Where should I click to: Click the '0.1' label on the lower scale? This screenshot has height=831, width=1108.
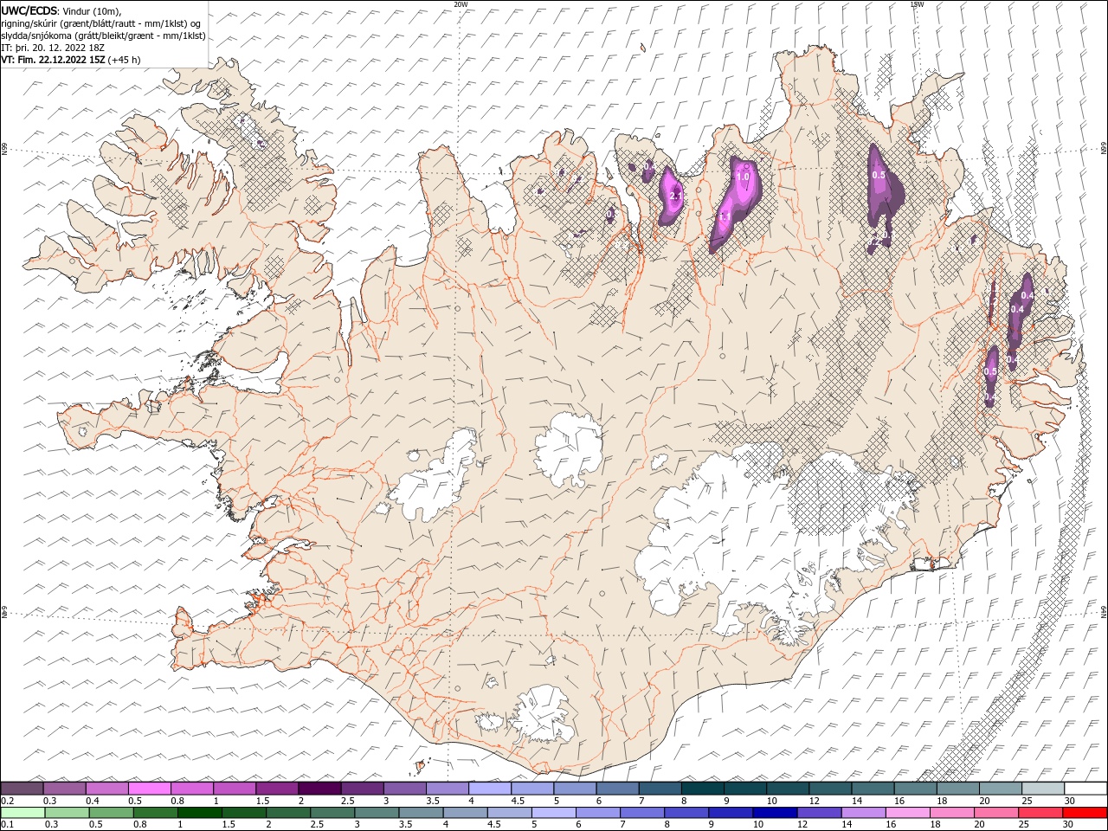point(6,825)
